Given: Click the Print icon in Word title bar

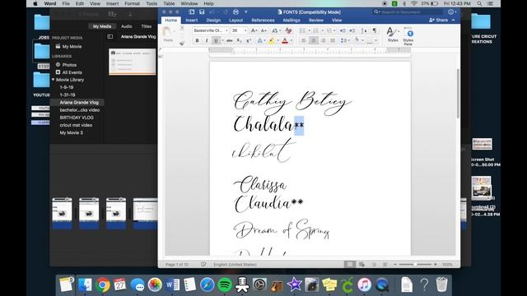Looking at the screenshot, I should [236, 12].
